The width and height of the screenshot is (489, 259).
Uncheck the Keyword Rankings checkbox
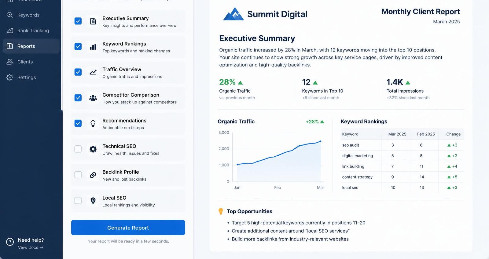click(78, 47)
